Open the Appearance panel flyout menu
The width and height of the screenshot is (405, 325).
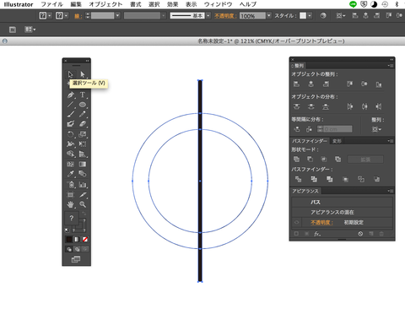point(391,191)
